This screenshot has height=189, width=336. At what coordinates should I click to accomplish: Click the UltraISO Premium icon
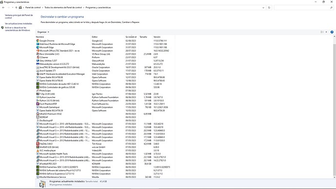pos(37,114)
